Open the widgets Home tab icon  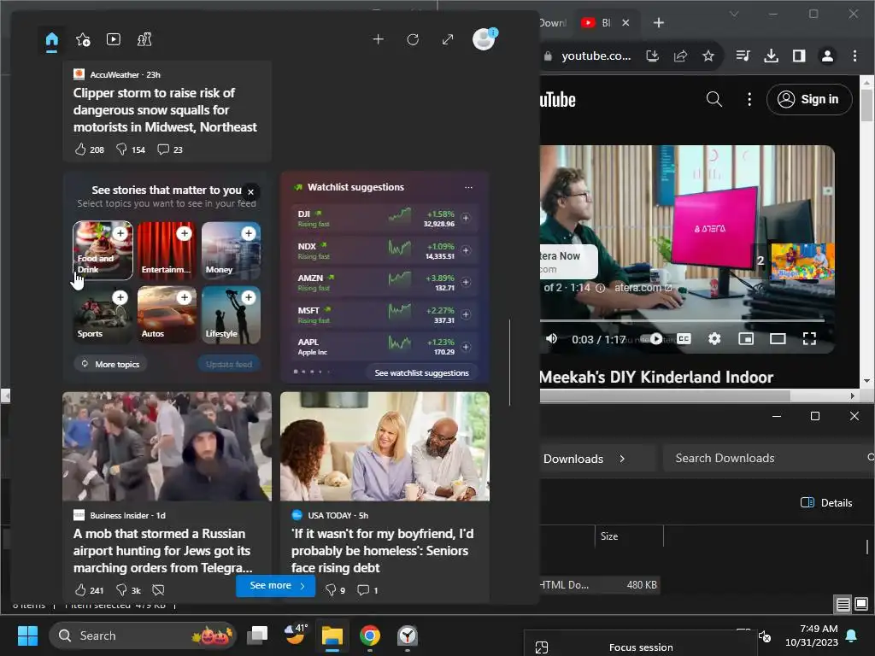point(52,39)
